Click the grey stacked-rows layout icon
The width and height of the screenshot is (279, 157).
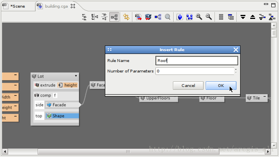click(221, 17)
